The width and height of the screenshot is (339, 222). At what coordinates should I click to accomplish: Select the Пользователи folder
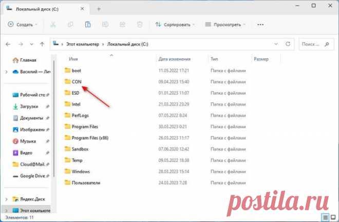tap(82, 183)
